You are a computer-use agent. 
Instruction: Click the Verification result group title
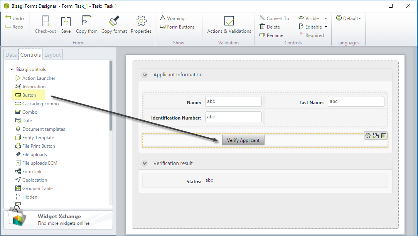[x=173, y=163]
